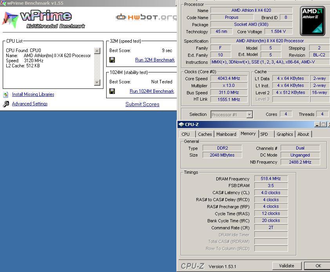Click the AMD Athlon II processor badge
This screenshot has height=272, width=330.
tap(312, 21)
